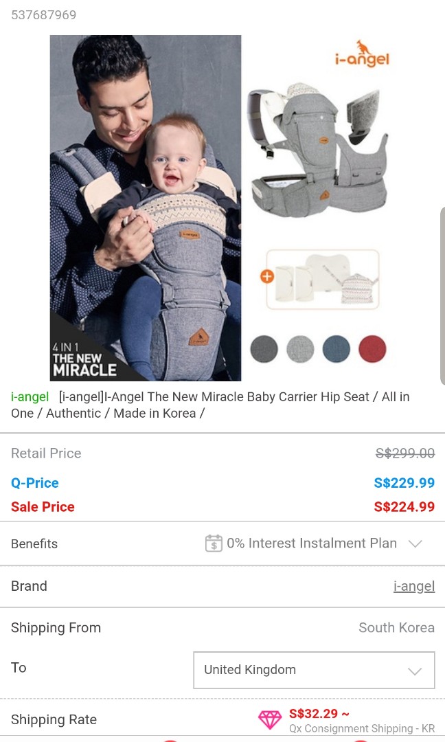The height and width of the screenshot is (742, 445).
Task: Select the dark gray color swatch
Action: coord(264,349)
